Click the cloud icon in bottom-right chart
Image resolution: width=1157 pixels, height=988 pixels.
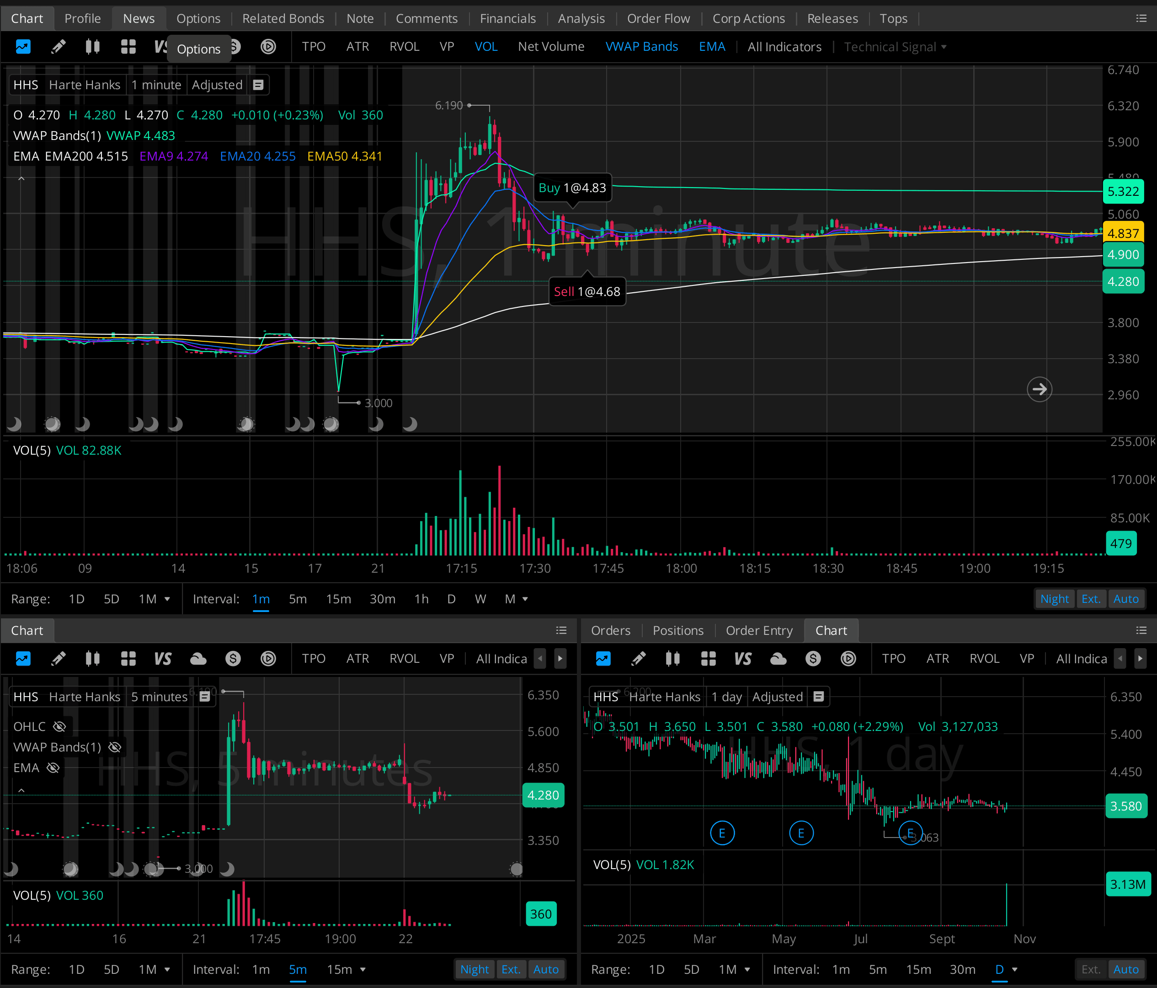point(778,659)
